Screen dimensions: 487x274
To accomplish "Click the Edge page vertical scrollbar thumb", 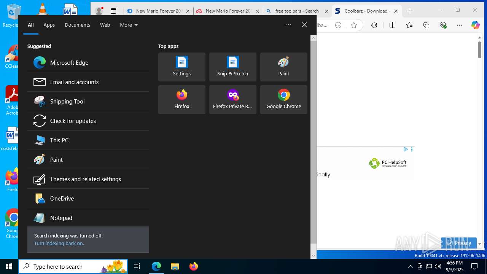I will 479,50.
